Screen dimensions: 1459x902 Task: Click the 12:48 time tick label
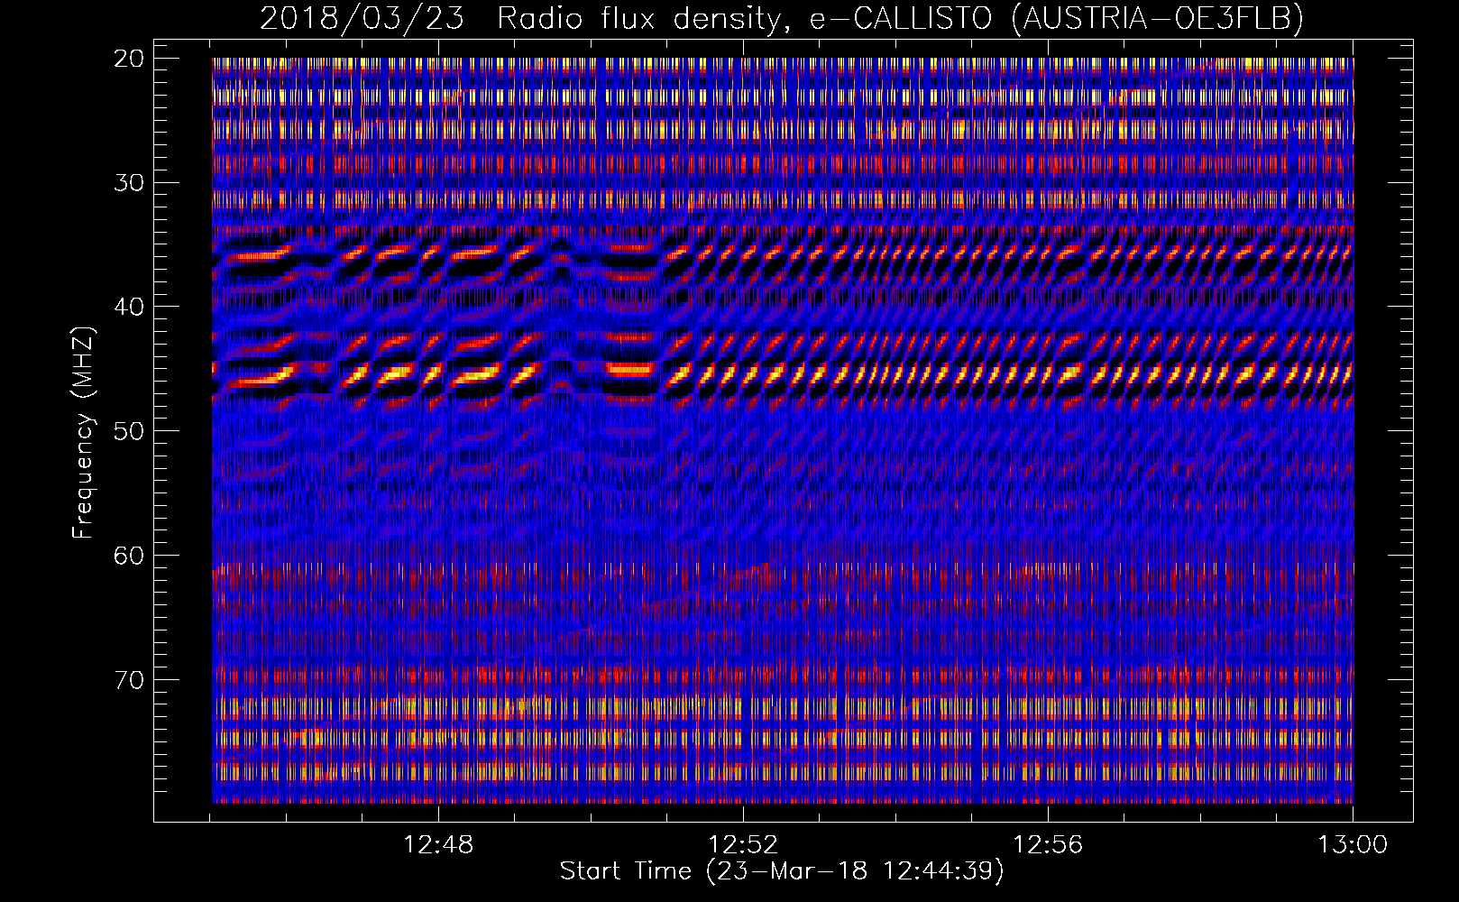[438, 845]
